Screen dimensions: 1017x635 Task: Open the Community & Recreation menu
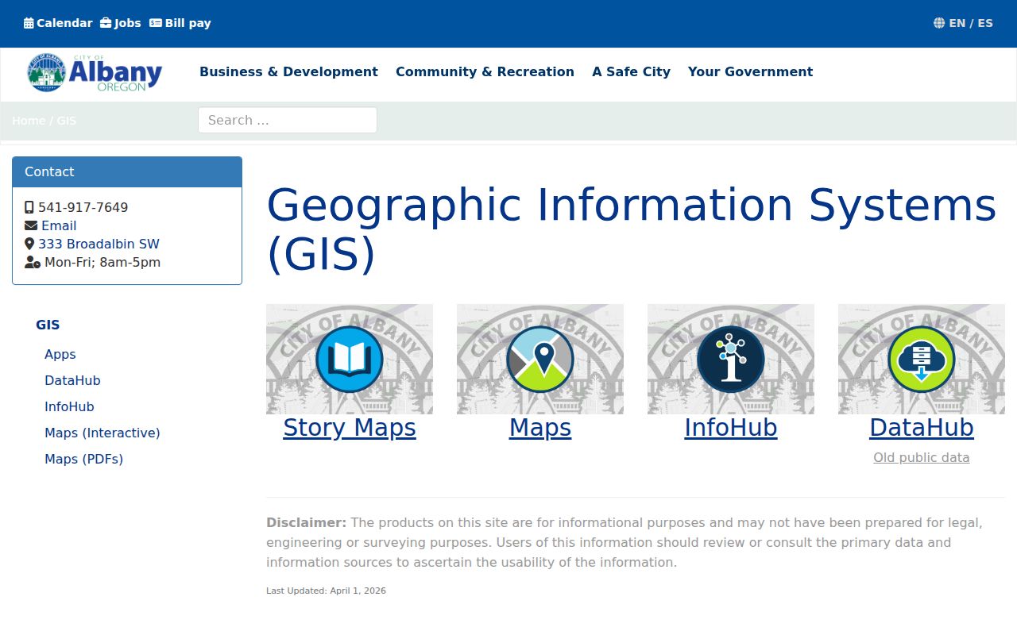pos(485,71)
